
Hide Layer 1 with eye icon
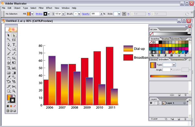point(151,103)
